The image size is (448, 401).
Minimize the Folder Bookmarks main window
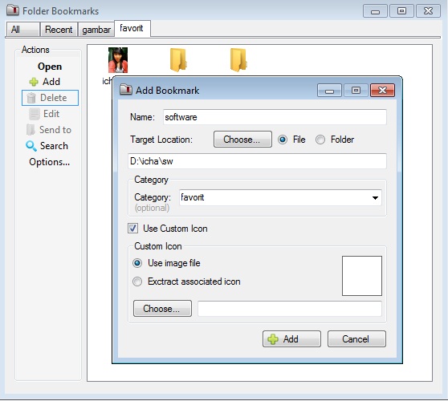(x=375, y=11)
